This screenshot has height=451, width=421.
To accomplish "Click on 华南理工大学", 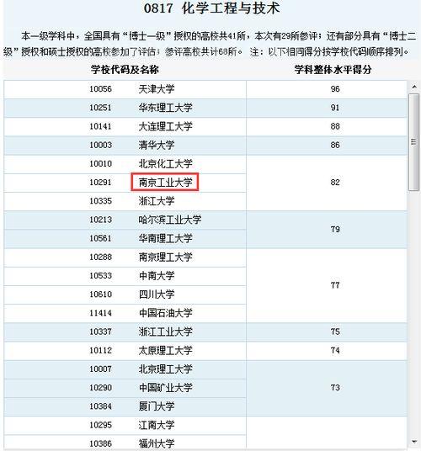I will coord(165,238).
